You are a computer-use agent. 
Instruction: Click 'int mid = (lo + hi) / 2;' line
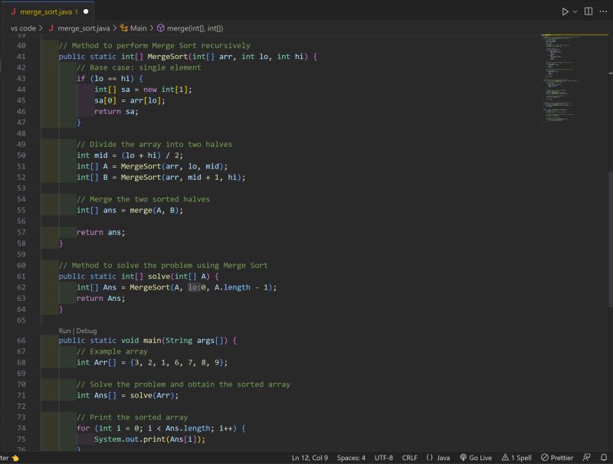click(129, 155)
